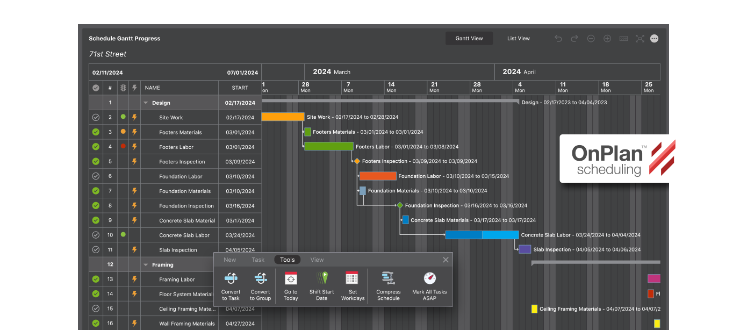Click the Convert to Group icon
Viewport: 747px width, 330px height.
tap(260, 278)
